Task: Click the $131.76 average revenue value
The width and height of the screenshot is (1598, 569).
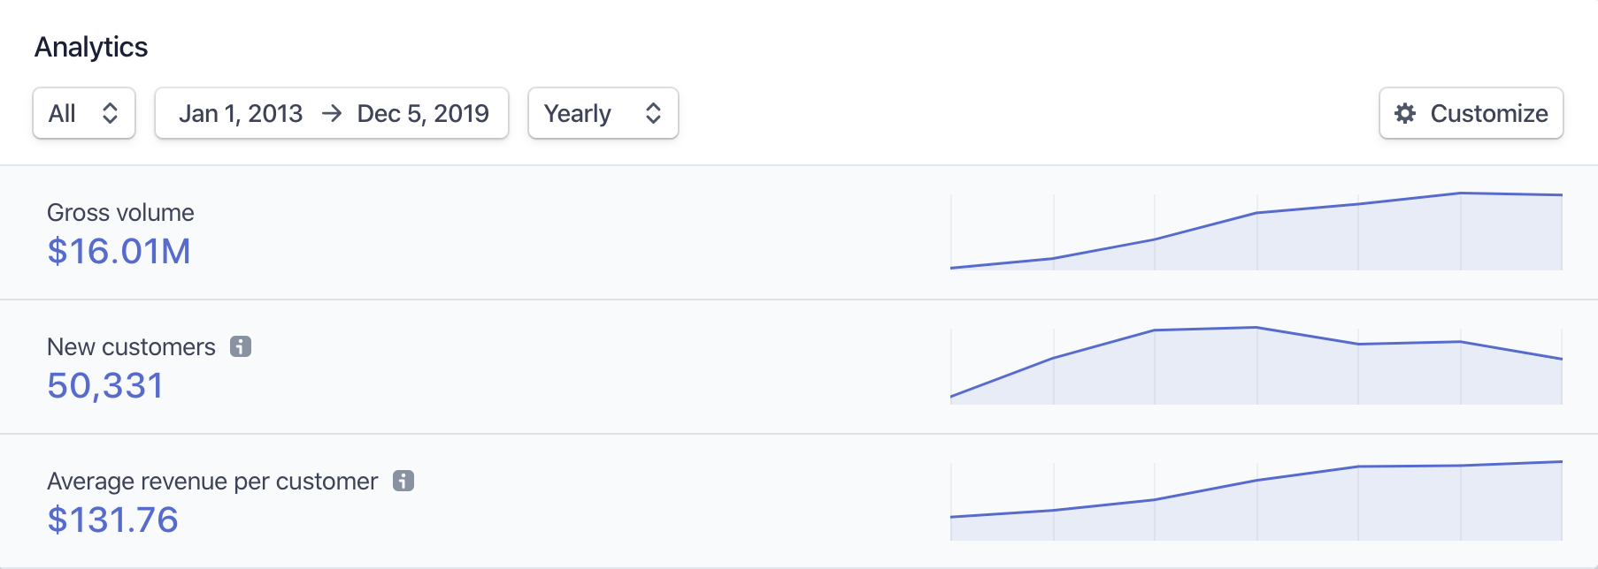Action: [x=112, y=520]
